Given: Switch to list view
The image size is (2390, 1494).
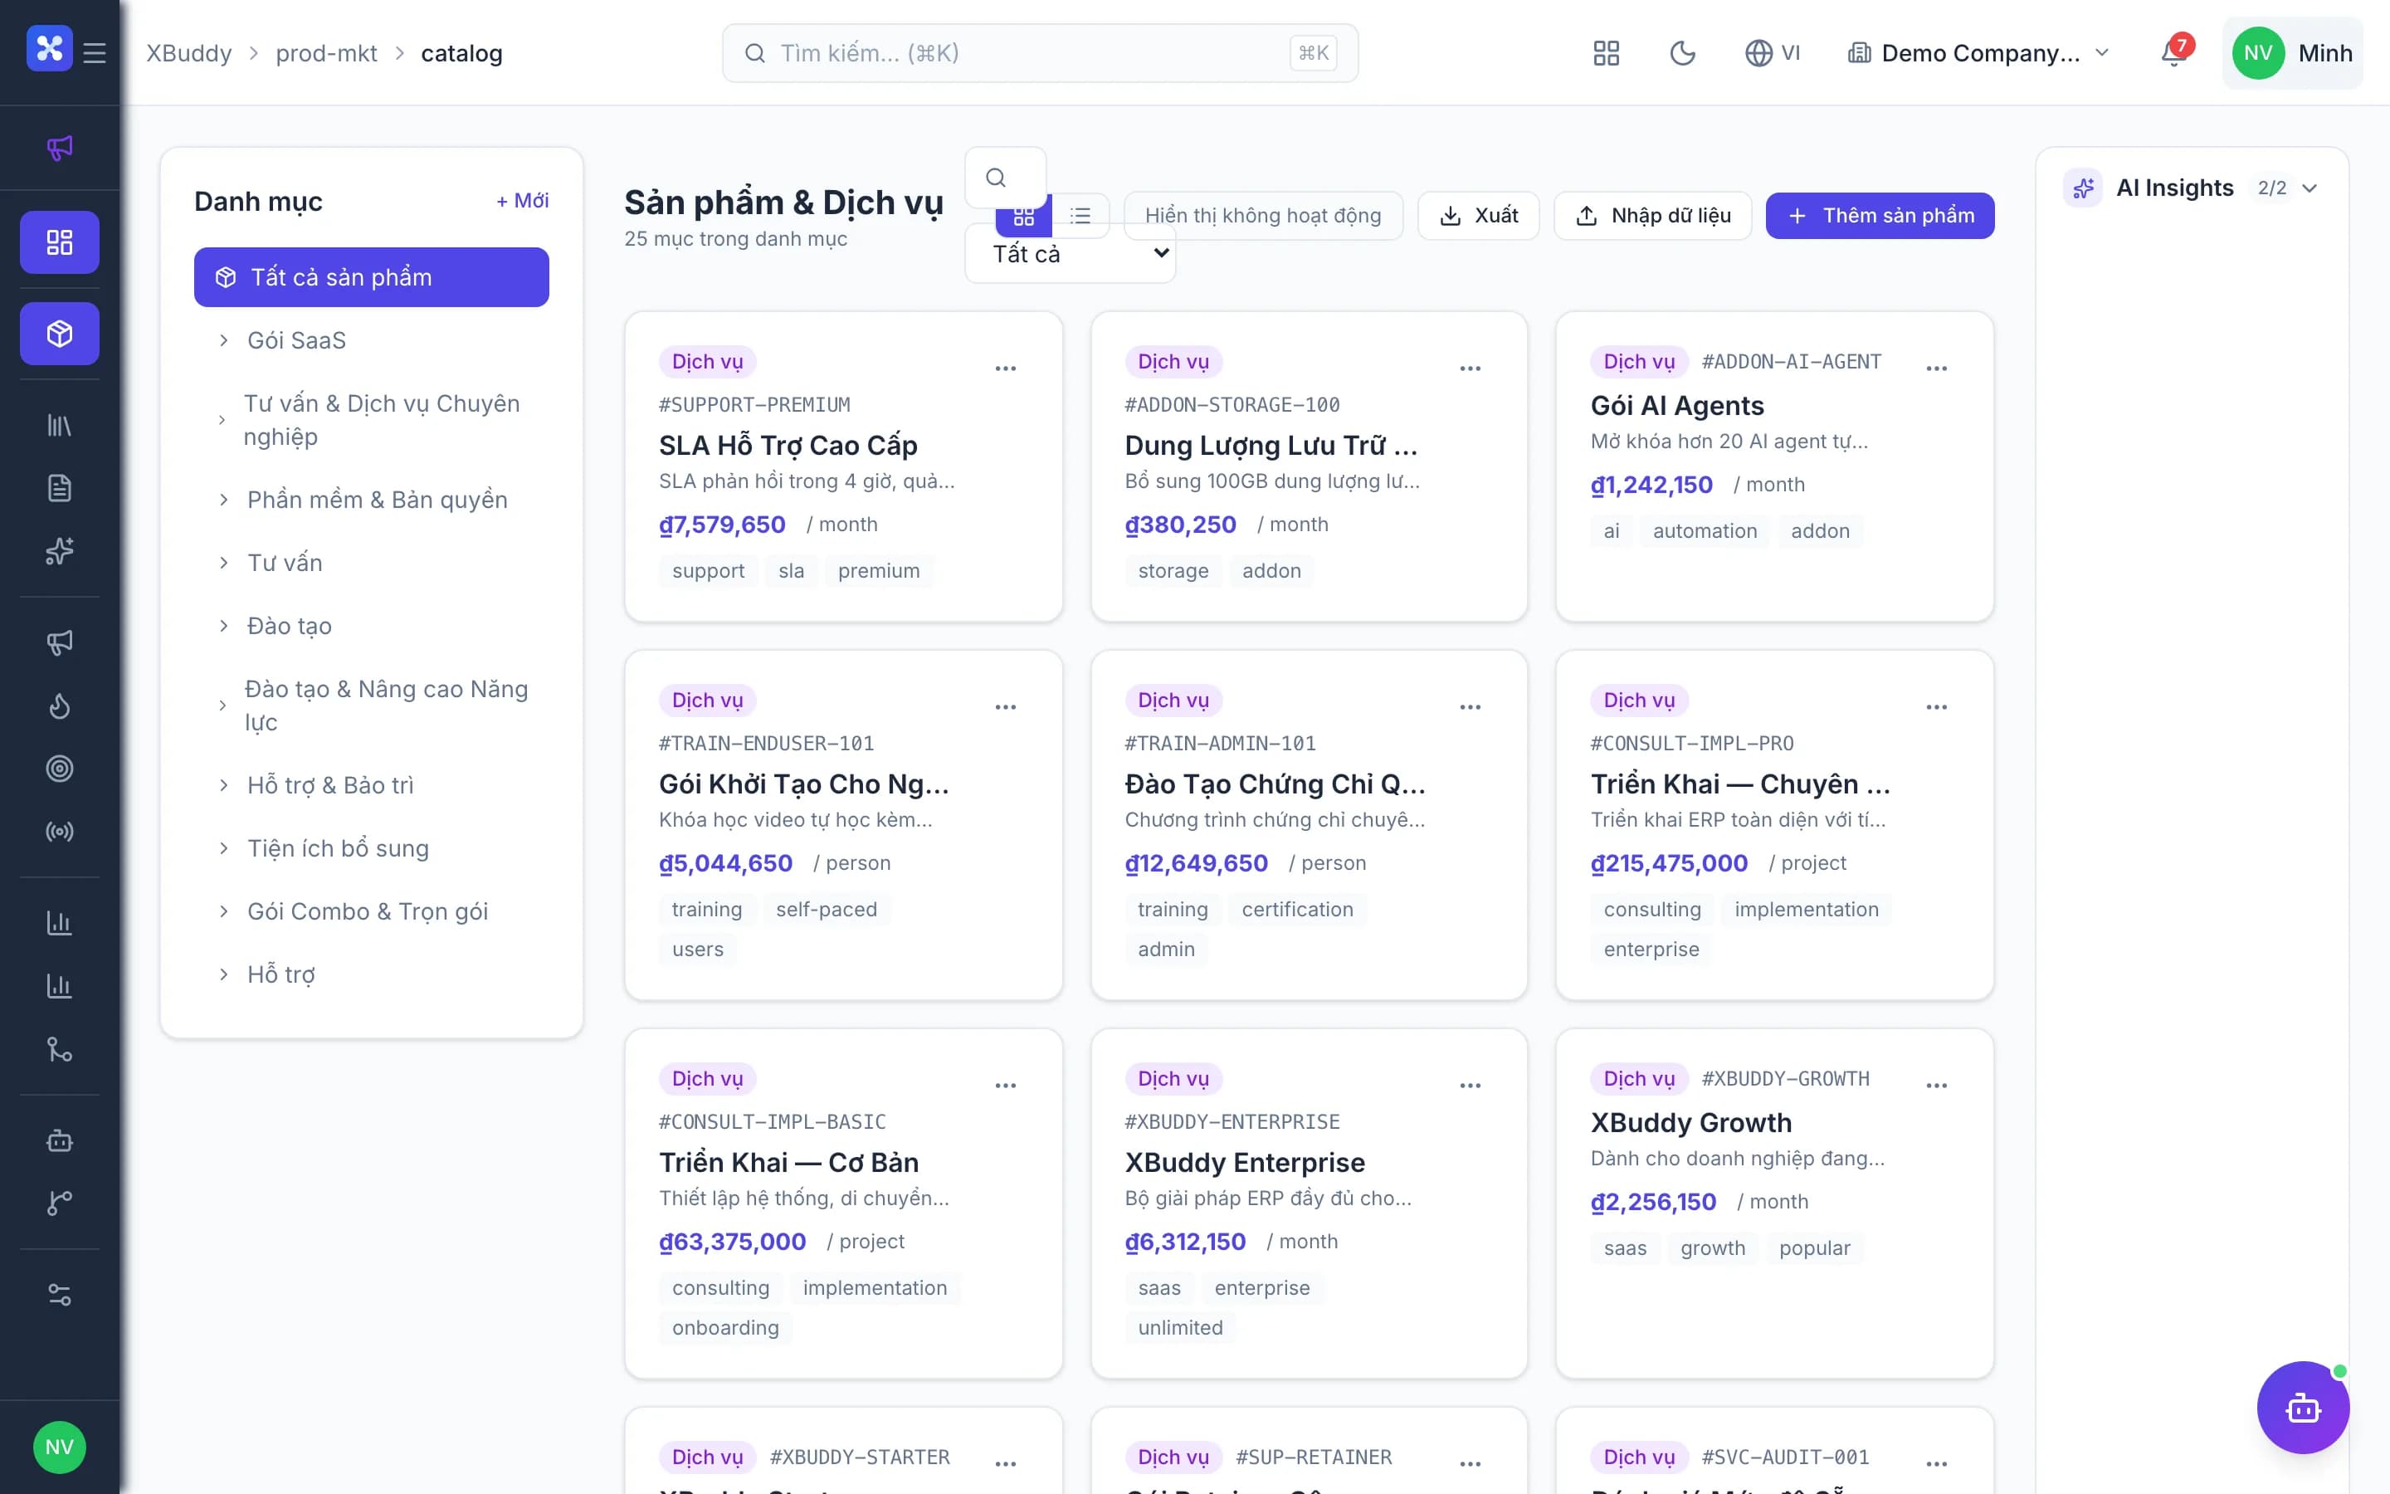Looking at the screenshot, I should (1080, 216).
